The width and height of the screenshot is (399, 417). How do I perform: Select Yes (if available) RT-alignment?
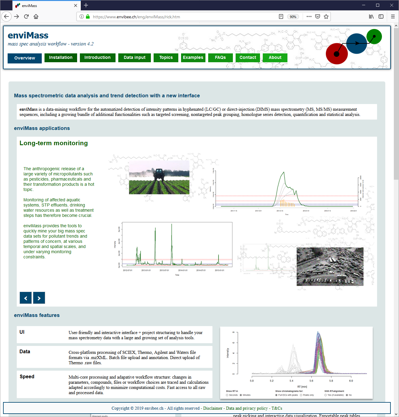326,395
